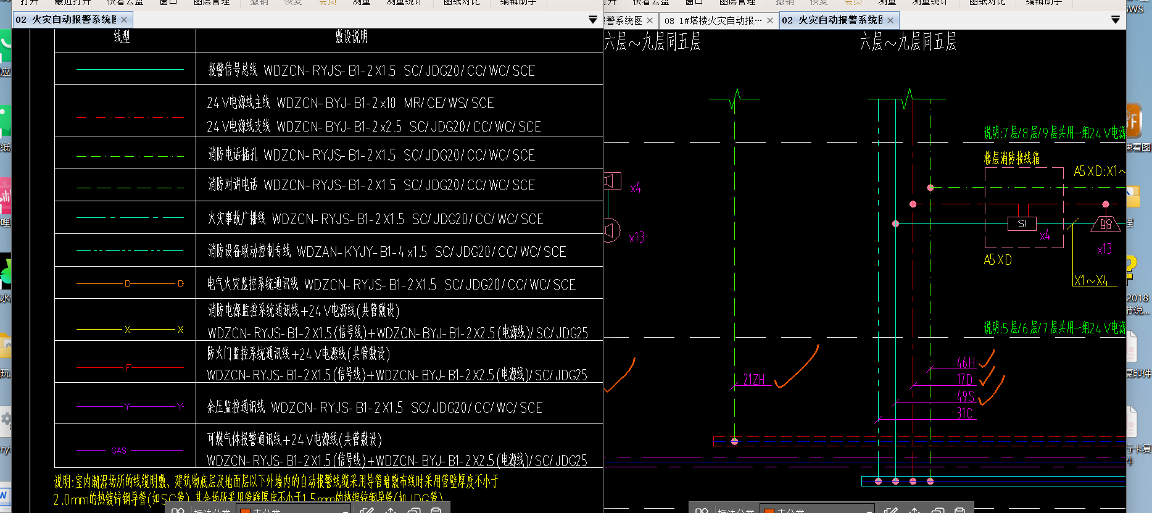
Task: Click the x13 label near the triangle symbol
Action: tap(1104, 249)
